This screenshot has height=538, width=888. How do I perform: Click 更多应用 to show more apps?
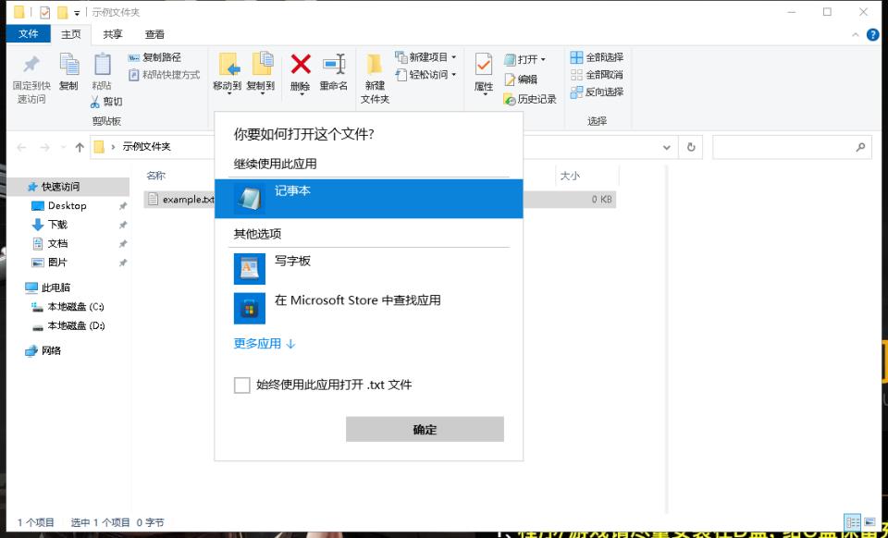coord(259,343)
